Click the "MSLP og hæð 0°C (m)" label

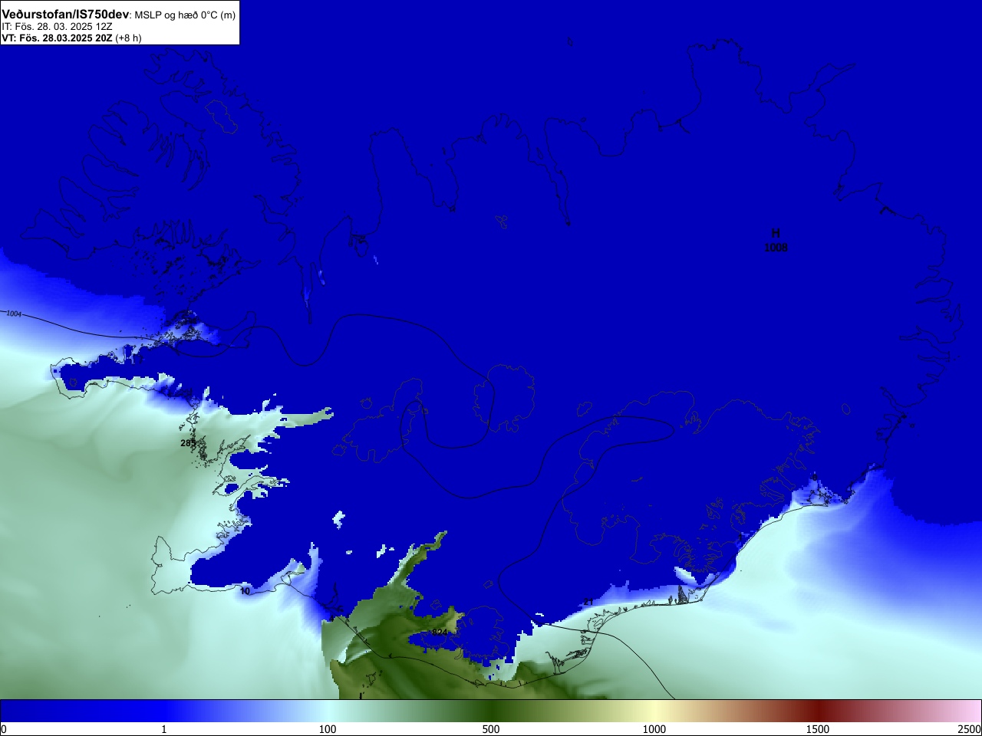click(185, 15)
